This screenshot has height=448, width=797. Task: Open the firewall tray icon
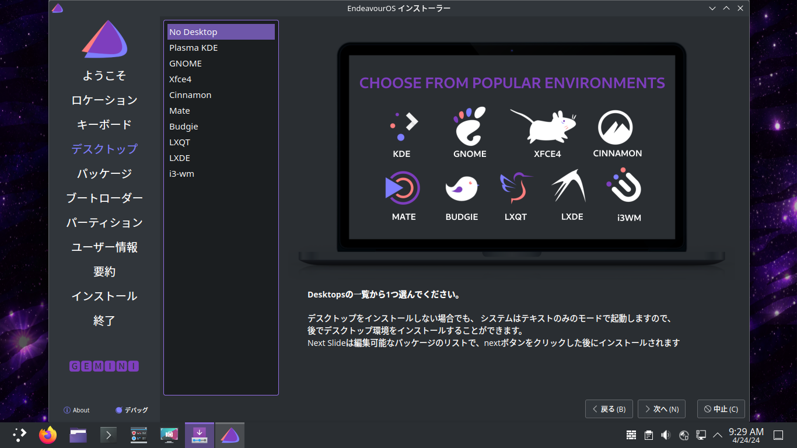tap(631, 435)
